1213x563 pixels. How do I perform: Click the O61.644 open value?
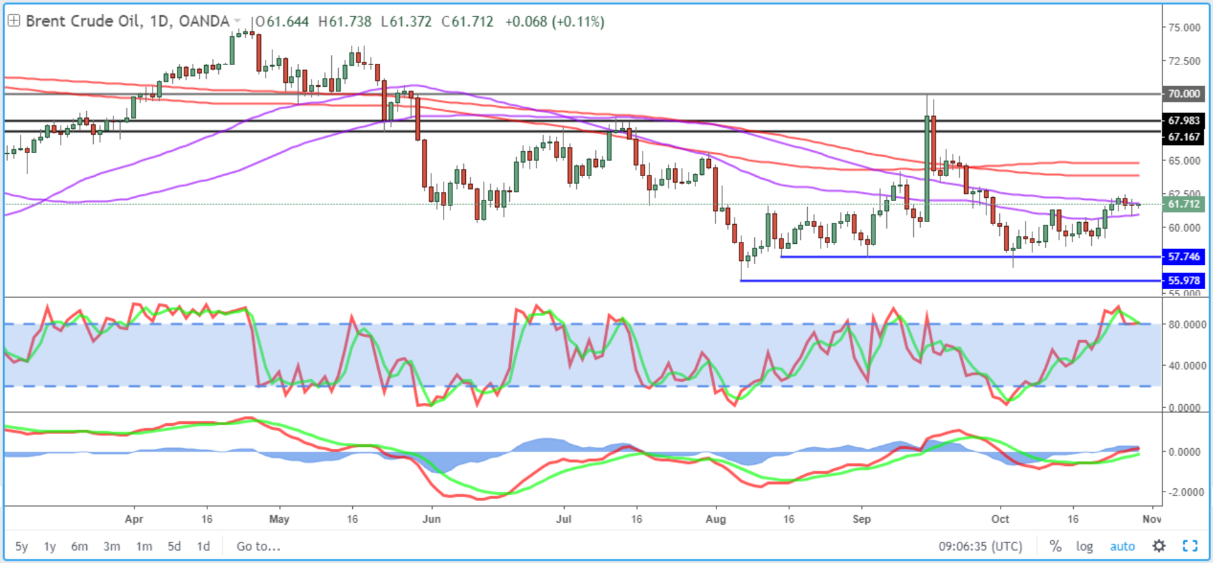pyautogui.click(x=282, y=22)
